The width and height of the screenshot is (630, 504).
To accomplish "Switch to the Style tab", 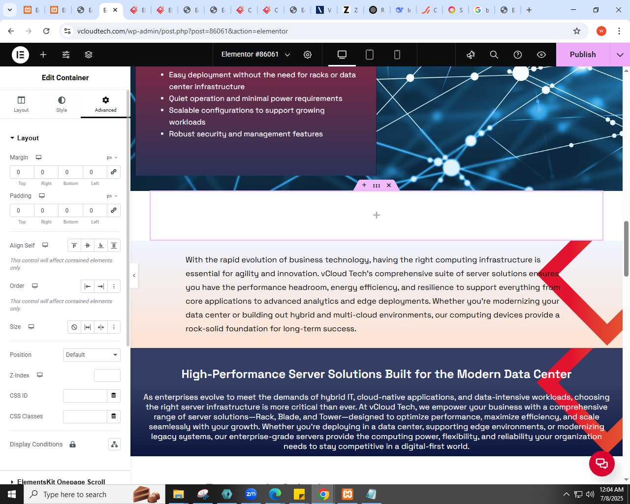I will [62, 104].
